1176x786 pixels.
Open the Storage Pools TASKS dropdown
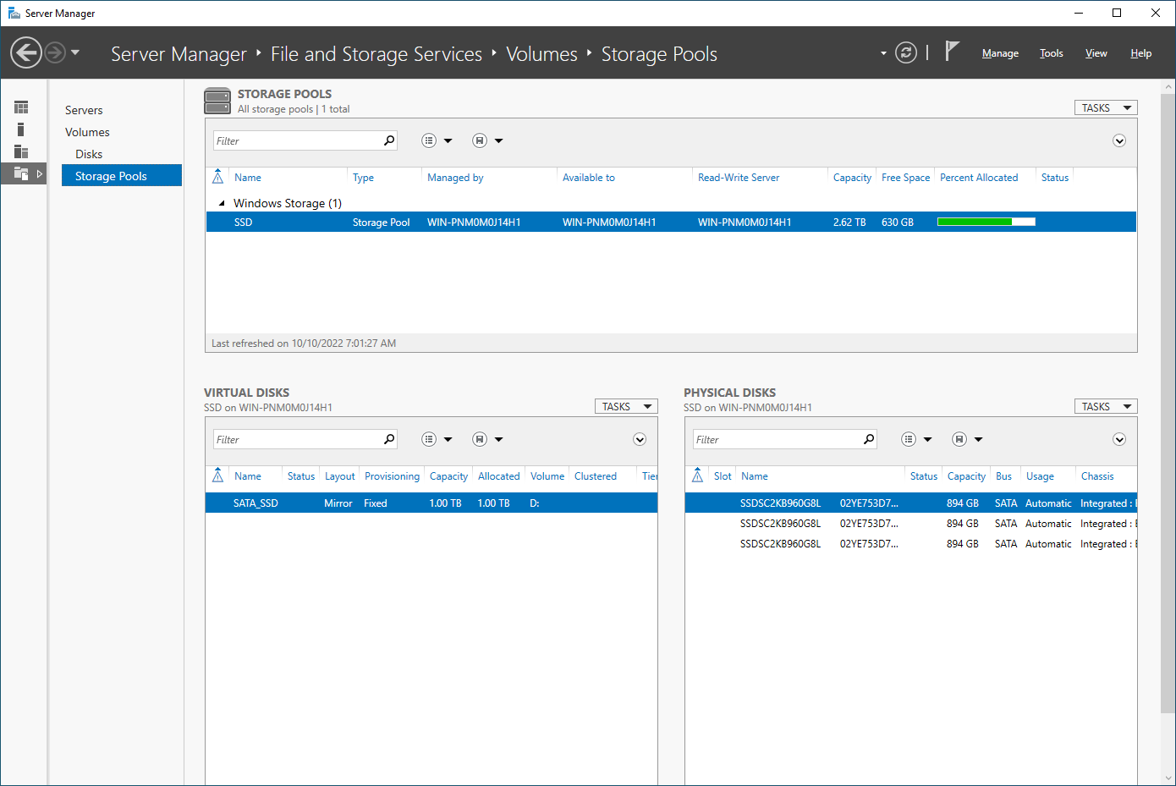click(x=1106, y=107)
